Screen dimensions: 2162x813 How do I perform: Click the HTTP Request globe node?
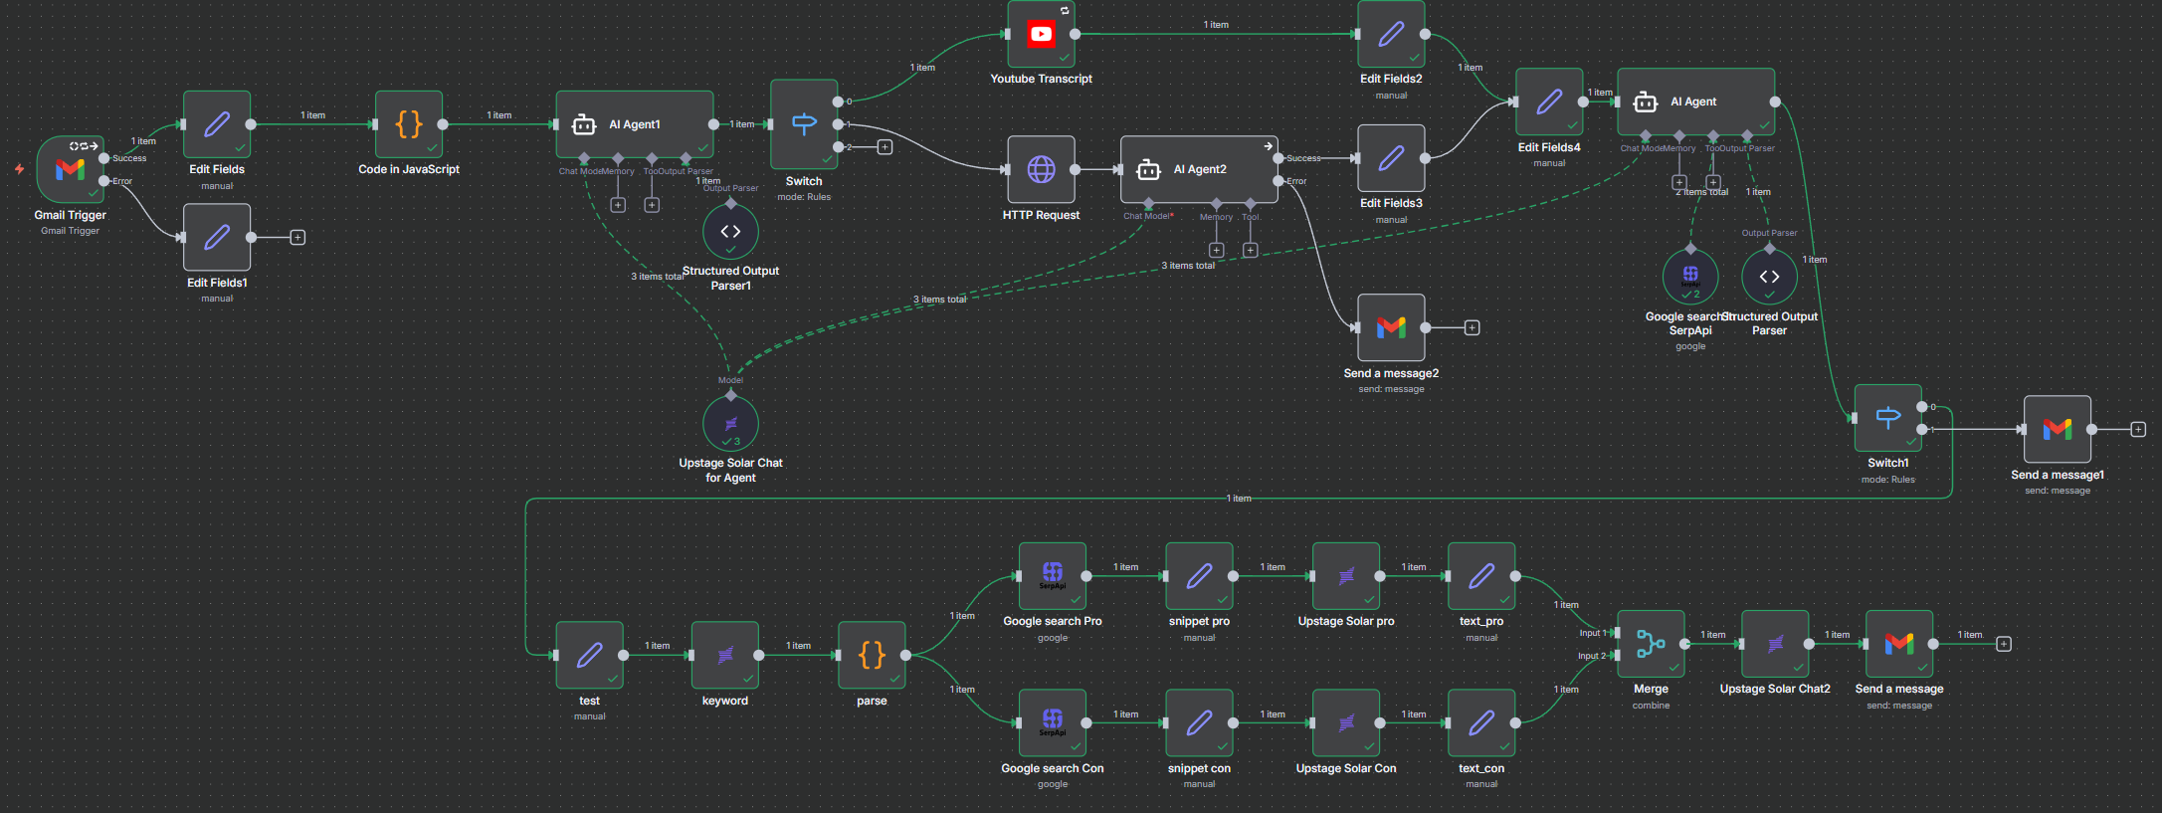point(1041,169)
